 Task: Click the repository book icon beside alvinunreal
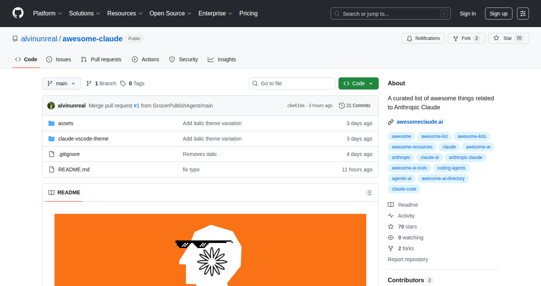point(15,39)
